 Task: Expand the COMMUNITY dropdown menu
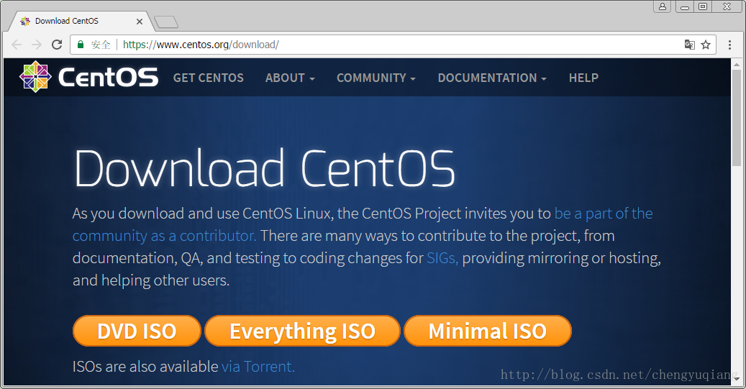click(376, 78)
